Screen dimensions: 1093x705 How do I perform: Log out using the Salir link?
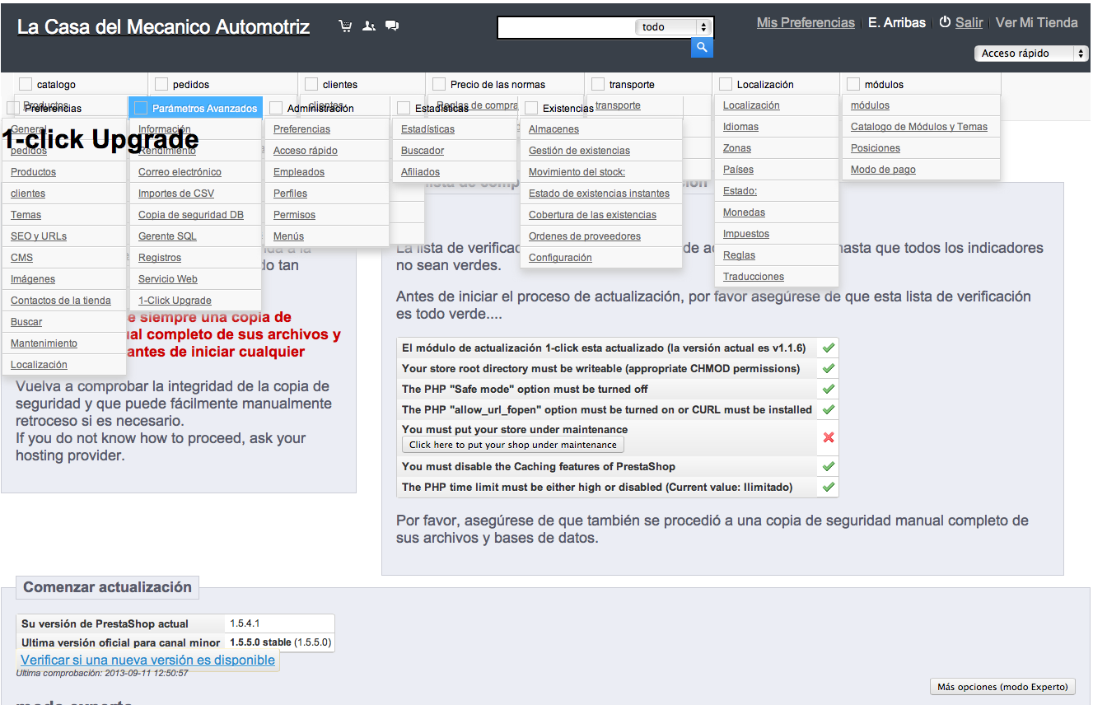969,23
